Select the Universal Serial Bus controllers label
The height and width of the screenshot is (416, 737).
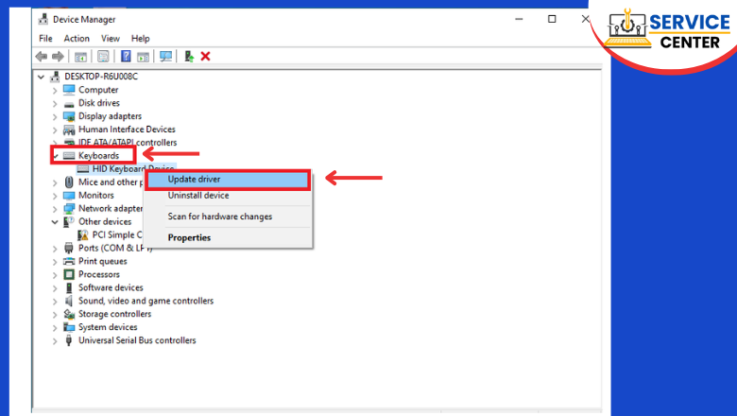(x=137, y=340)
